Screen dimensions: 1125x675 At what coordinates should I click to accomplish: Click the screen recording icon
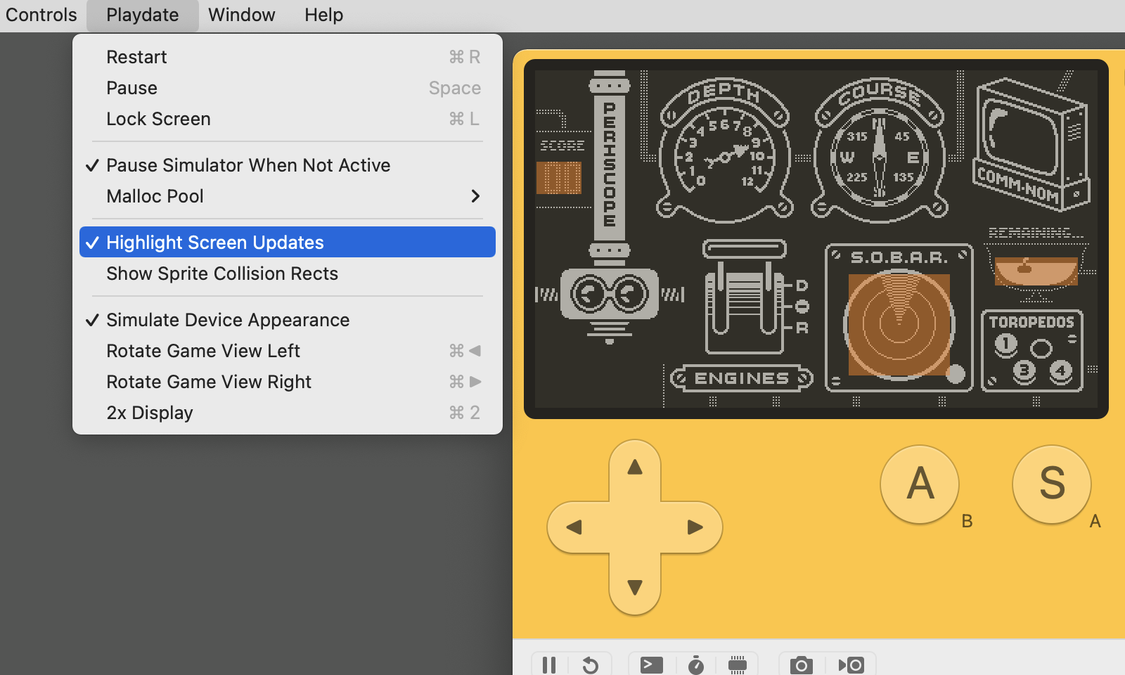tap(851, 664)
